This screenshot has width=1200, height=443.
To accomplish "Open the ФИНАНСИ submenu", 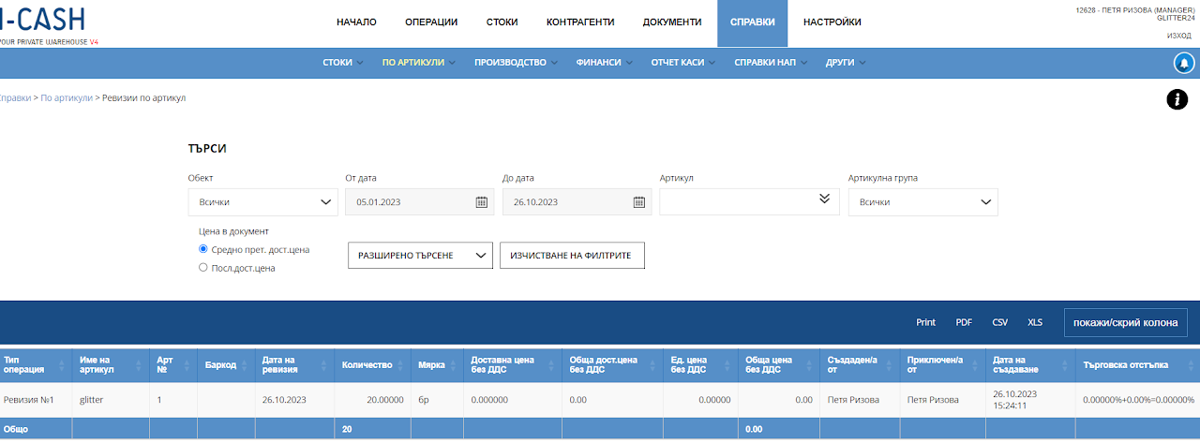I will coord(605,63).
